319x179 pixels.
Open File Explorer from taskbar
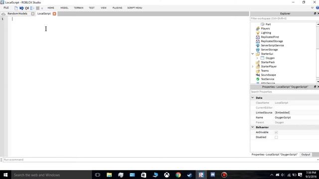pyautogui.click(x=109, y=175)
